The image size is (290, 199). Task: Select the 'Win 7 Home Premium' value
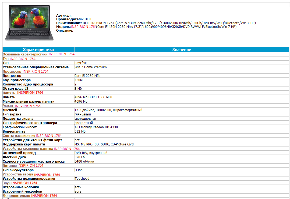pos(91,67)
